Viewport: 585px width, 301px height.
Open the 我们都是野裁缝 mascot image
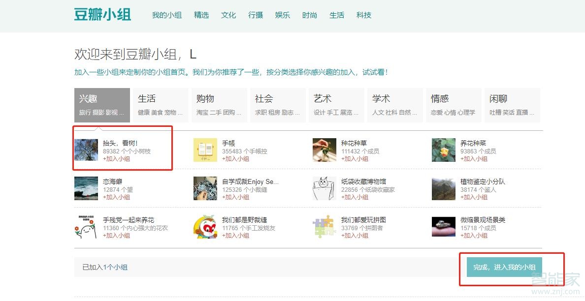[205, 226]
